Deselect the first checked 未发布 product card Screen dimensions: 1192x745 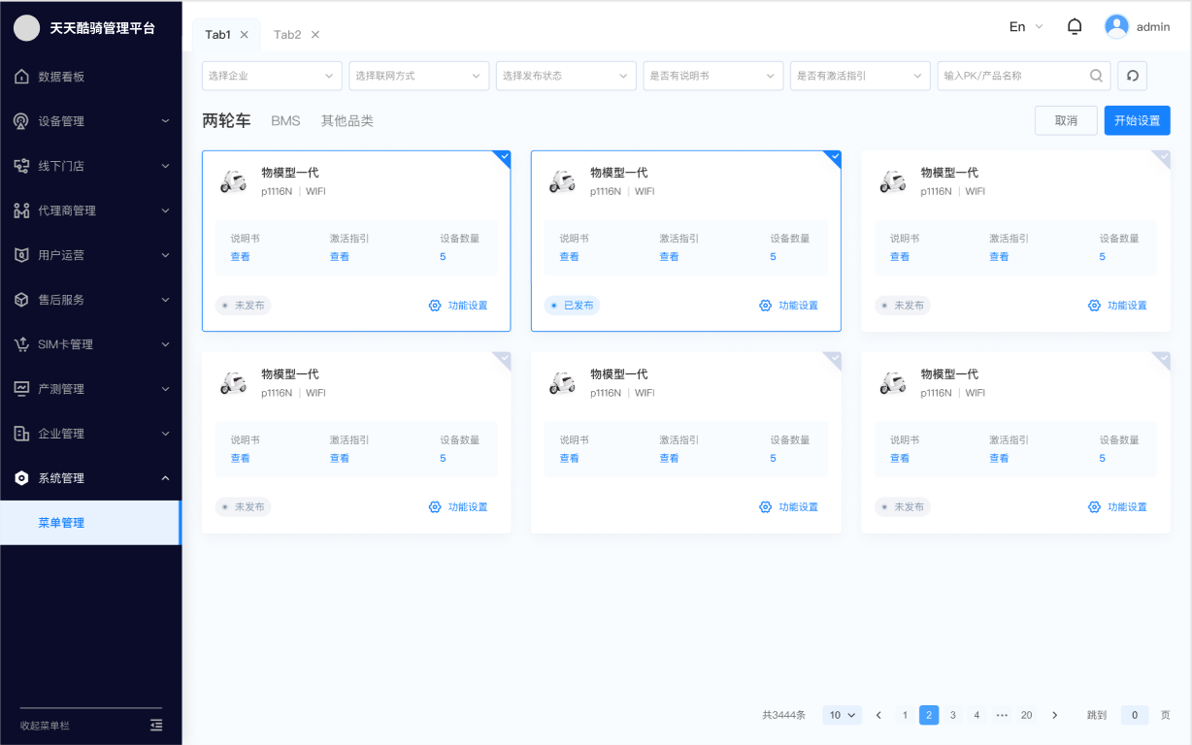click(x=502, y=158)
